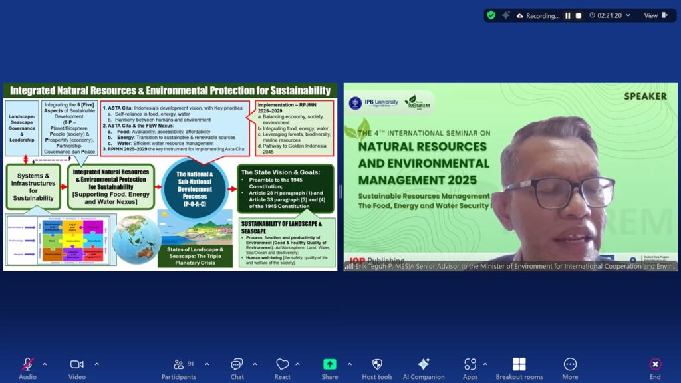Unmute the microphone with the Audio button
This screenshot has width=681, height=383.
pos(27,365)
